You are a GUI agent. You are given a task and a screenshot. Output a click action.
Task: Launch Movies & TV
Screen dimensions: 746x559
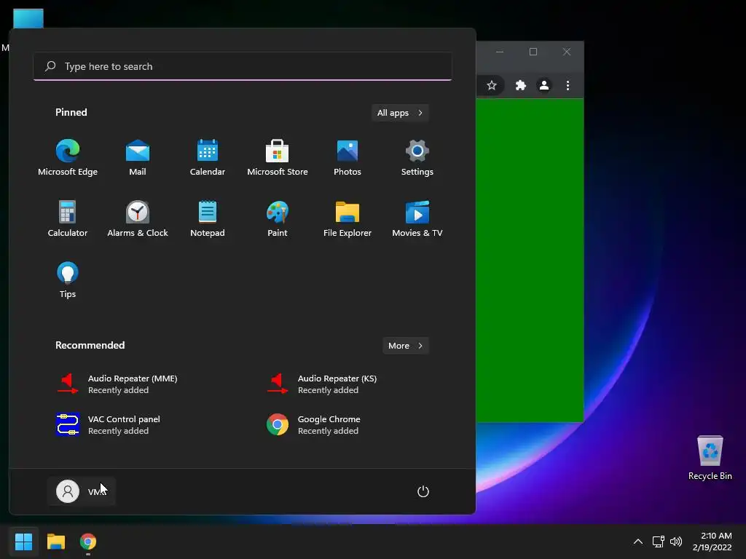click(x=417, y=218)
